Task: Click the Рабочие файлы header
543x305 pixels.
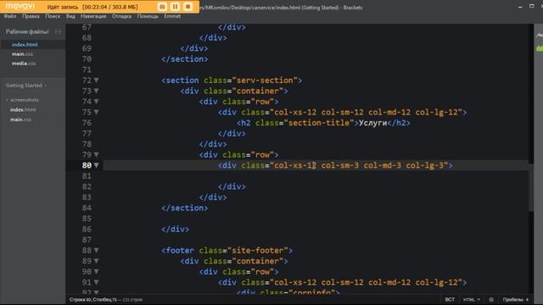Action: coord(27,31)
